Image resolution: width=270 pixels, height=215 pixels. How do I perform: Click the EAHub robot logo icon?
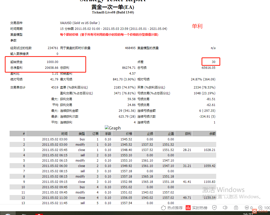point(255,211)
